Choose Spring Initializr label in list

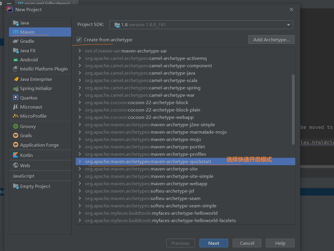tap(36, 88)
